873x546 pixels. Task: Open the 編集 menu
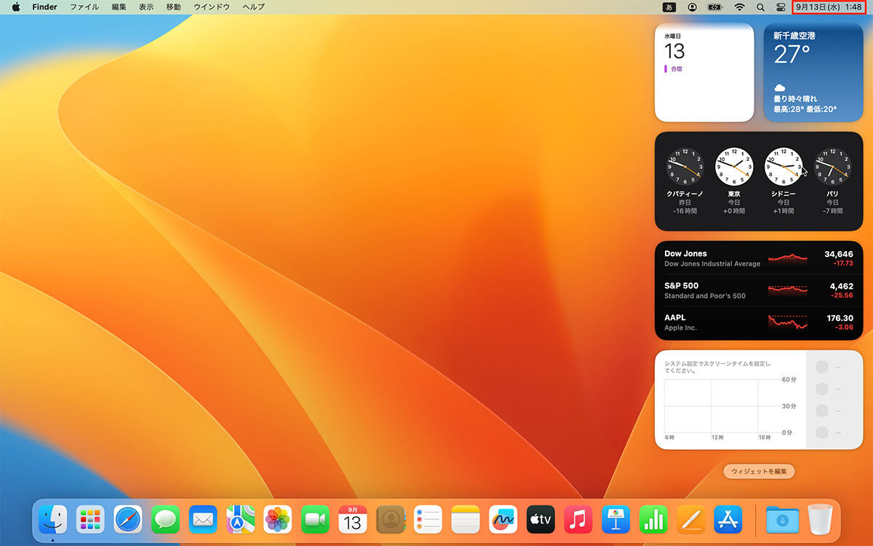[x=119, y=7]
